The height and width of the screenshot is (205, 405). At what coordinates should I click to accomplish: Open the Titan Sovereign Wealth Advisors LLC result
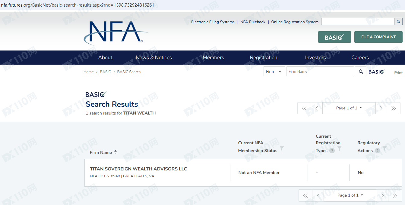(x=138, y=169)
